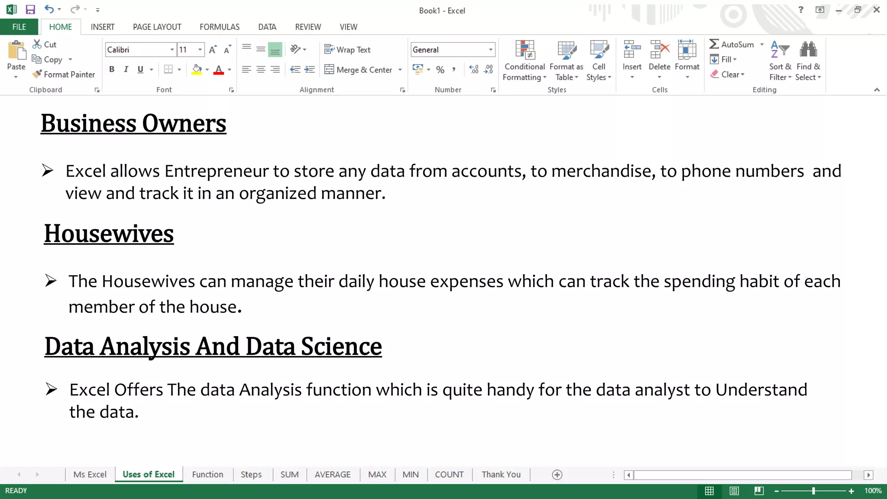This screenshot has height=499, width=887.
Task: Open the Orientation text rotation tool
Action: [295, 49]
